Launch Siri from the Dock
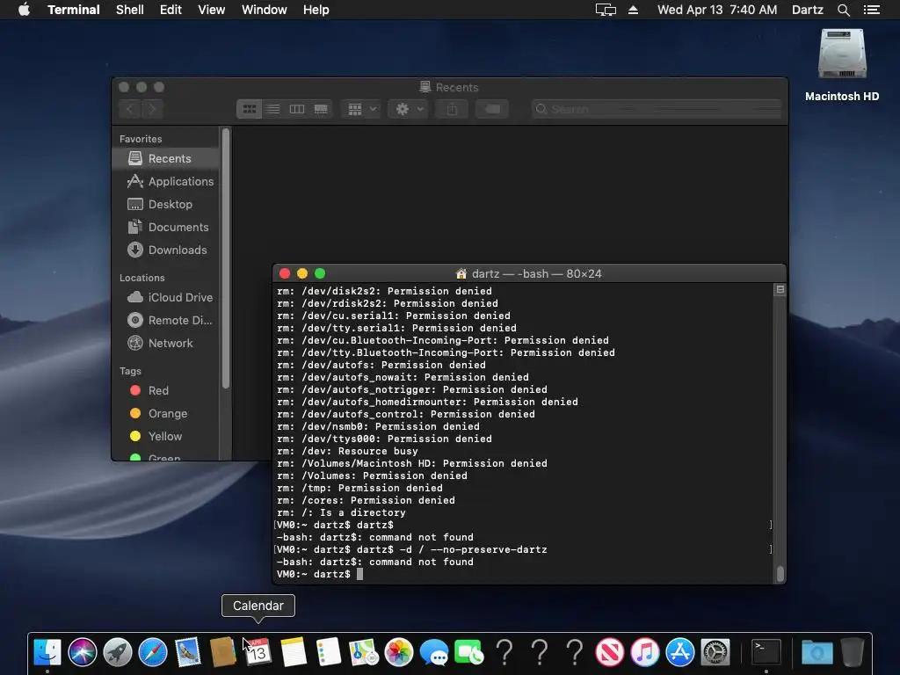This screenshot has width=900, height=675. click(83, 652)
